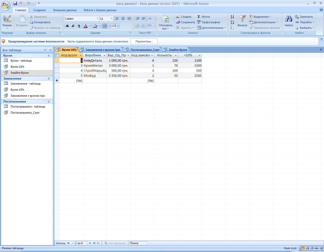This screenshot has height=252, width=324.
Task: Open font size 11 dropdown
Action: pyautogui.click(x=111, y=19)
